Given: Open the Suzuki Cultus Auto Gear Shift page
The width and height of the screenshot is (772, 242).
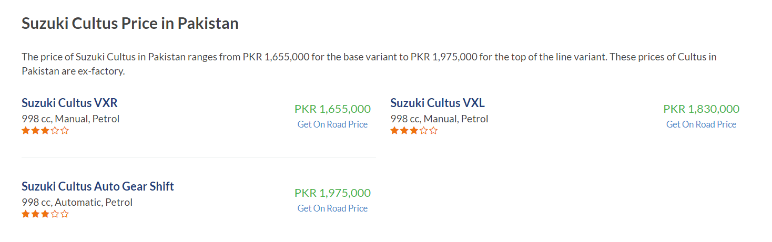Looking at the screenshot, I should 98,186.
